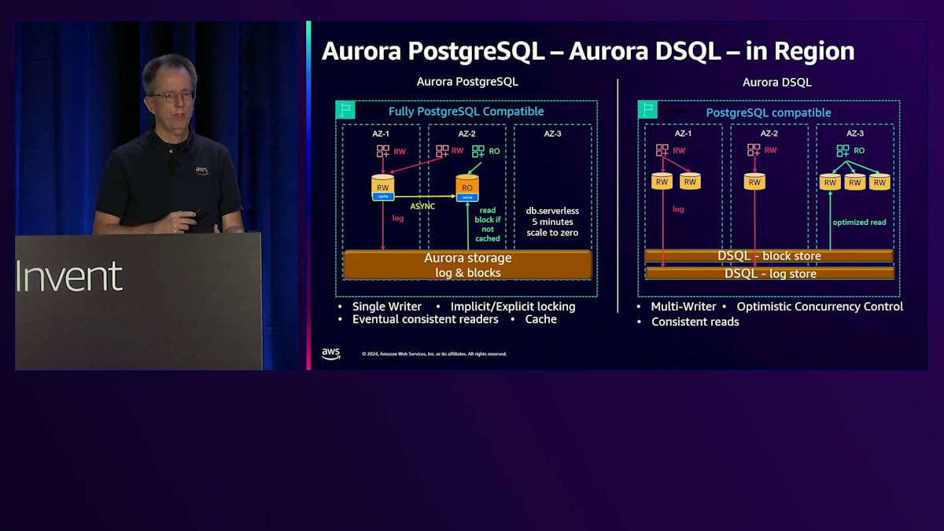
Task: Click the read block if not cached text
Action: coord(488,224)
